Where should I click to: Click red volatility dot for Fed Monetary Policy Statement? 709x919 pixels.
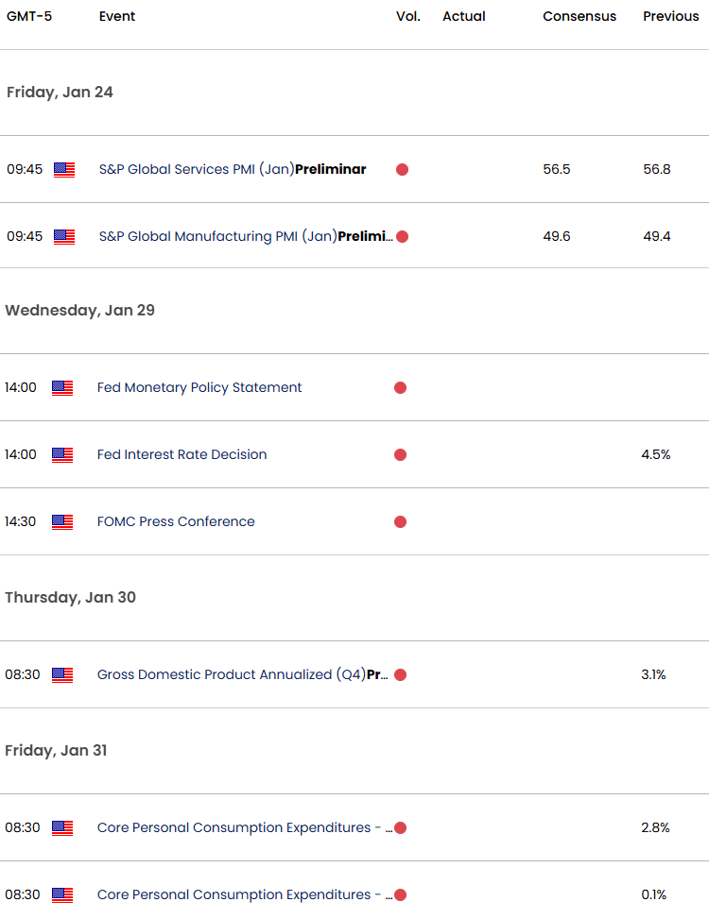pos(401,387)
